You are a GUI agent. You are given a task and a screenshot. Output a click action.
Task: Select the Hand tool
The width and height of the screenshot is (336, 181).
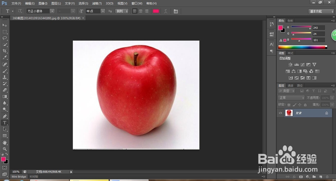pyautogui.click(x=4, y=143)
